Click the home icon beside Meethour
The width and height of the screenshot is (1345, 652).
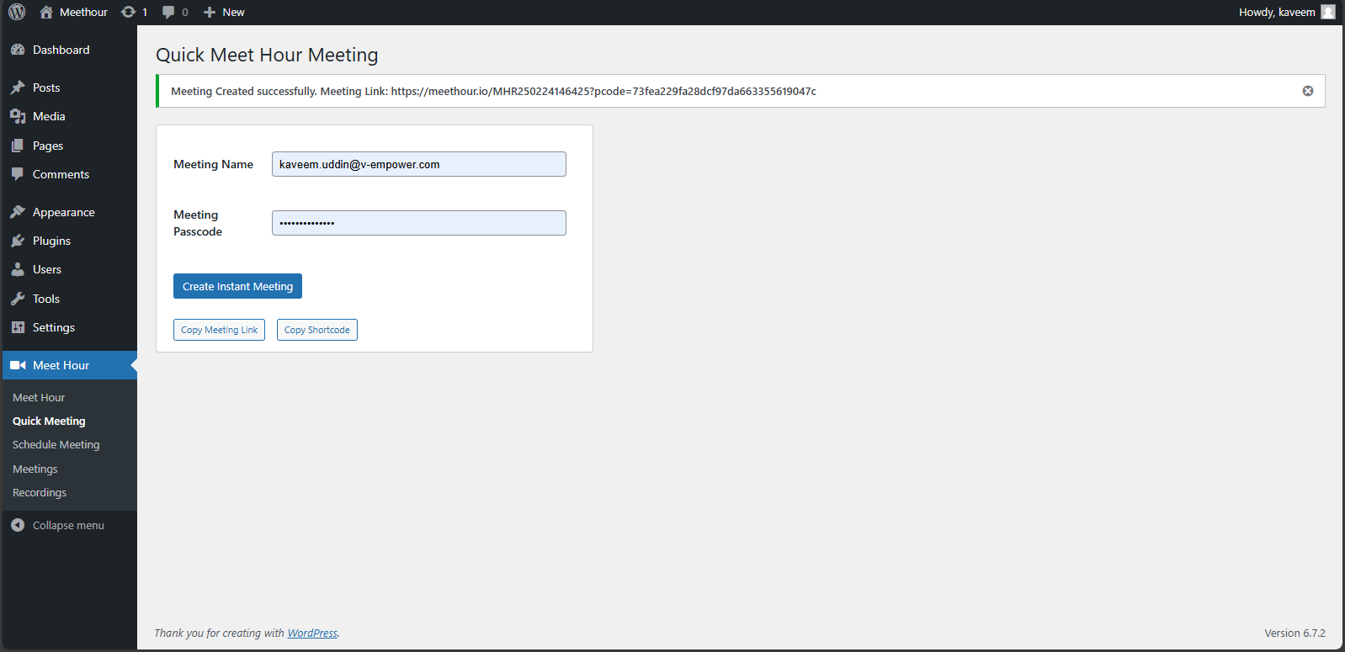point(46,12)
